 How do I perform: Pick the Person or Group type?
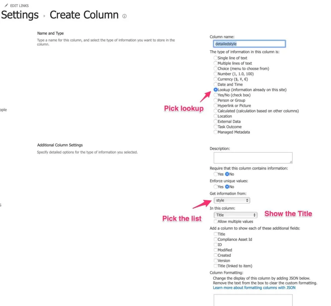tap(216, 100)
